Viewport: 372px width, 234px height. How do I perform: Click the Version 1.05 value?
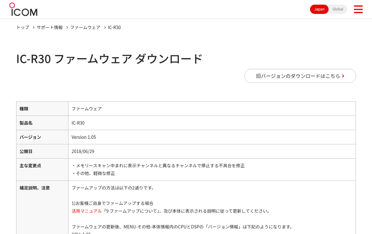[x=84, y=137]
